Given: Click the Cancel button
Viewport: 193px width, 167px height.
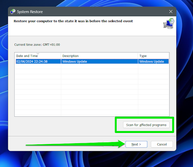Looking at the screenshot, I should tap(162, 144).
